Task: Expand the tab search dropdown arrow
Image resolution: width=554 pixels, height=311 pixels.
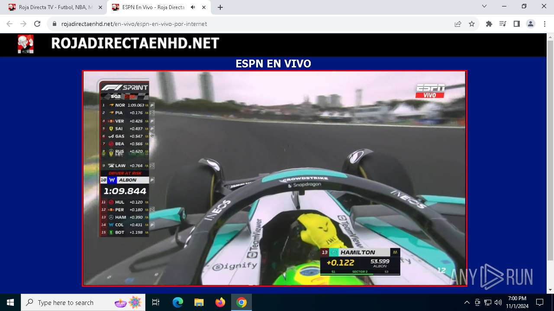Action: click(x=484, y=6)
